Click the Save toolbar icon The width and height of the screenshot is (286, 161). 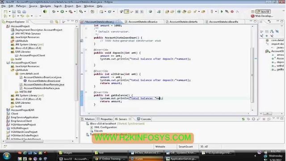[x=14, y=12]
